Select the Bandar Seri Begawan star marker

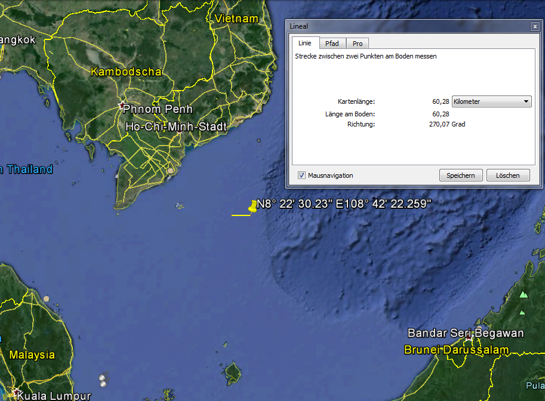[x=470, y=338]
